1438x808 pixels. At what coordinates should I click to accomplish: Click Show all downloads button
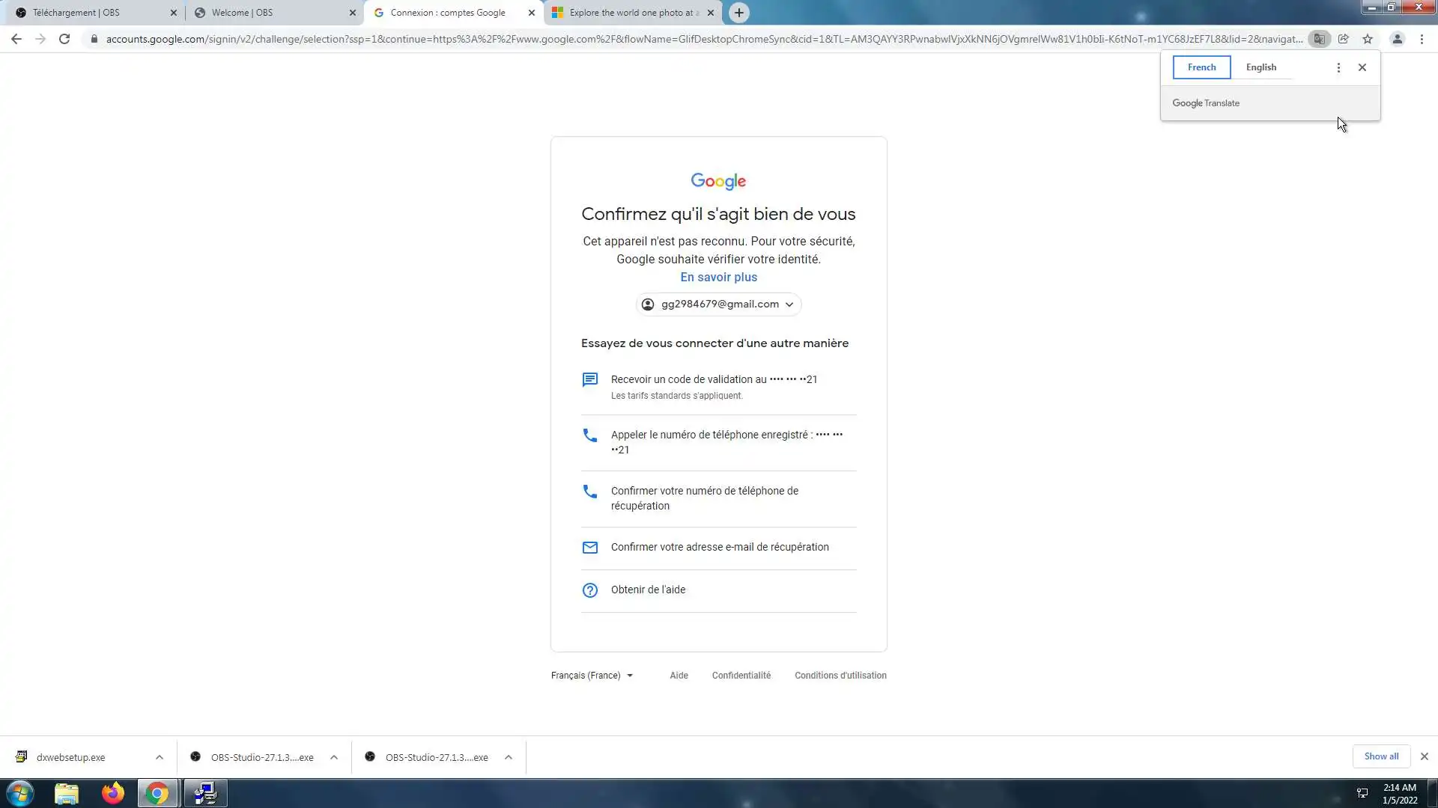tap(1380, 756)
